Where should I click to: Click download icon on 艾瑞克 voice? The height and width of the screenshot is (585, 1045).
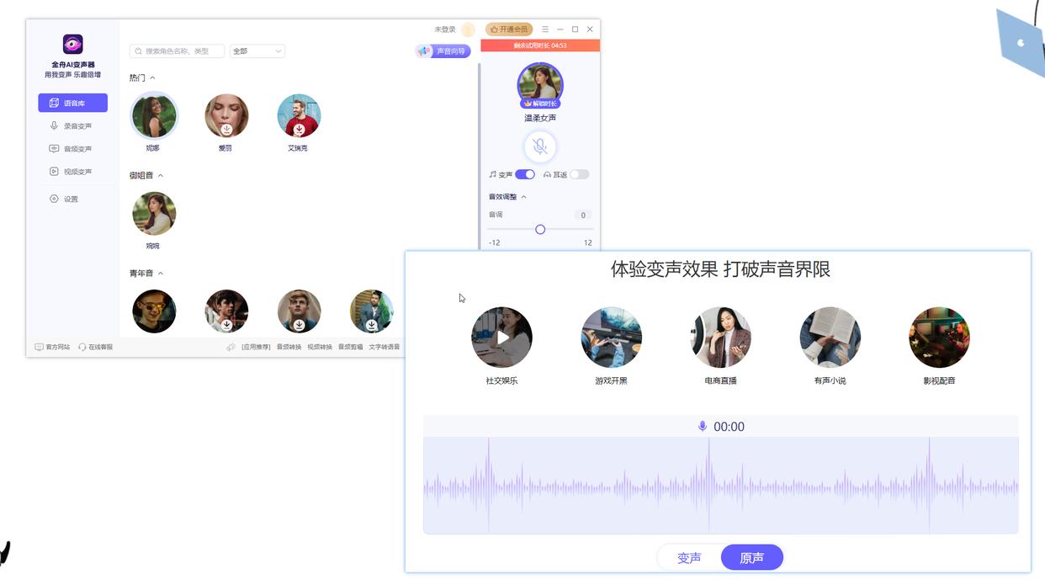click(299, 130)
